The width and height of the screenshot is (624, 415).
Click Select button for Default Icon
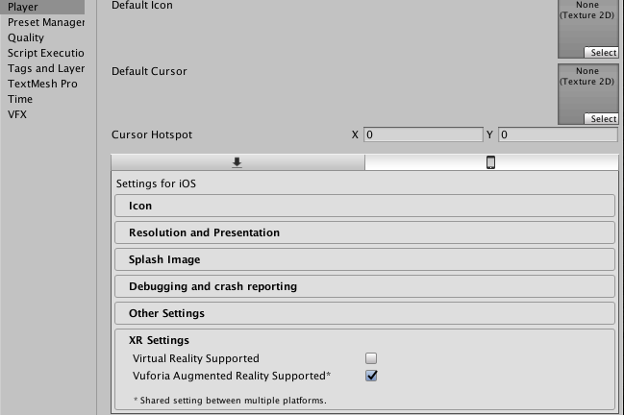(x=601, y=53)
